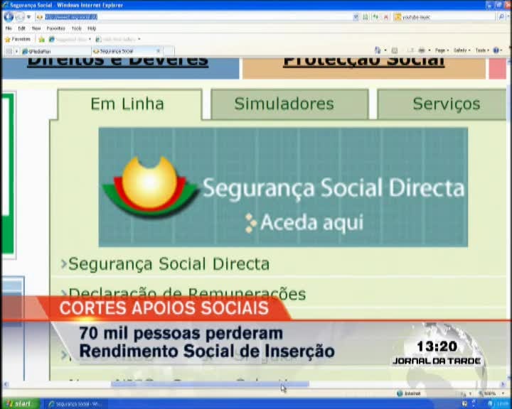Open the File menu
Screen dimensions: 512x409
coord(9,28)
